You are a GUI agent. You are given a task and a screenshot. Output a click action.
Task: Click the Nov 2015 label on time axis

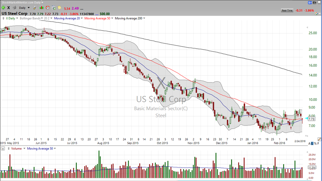194,143
